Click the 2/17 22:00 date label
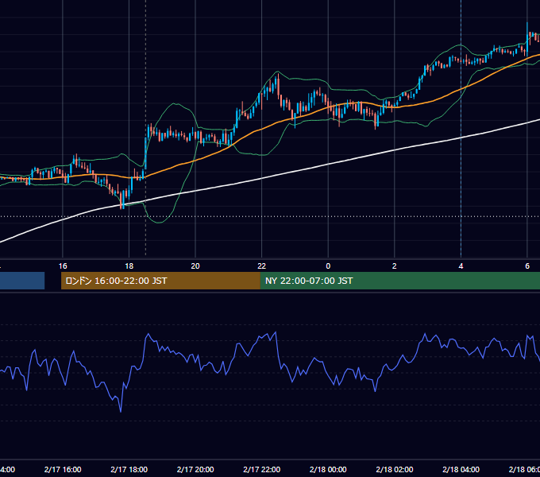 (262, 469)
